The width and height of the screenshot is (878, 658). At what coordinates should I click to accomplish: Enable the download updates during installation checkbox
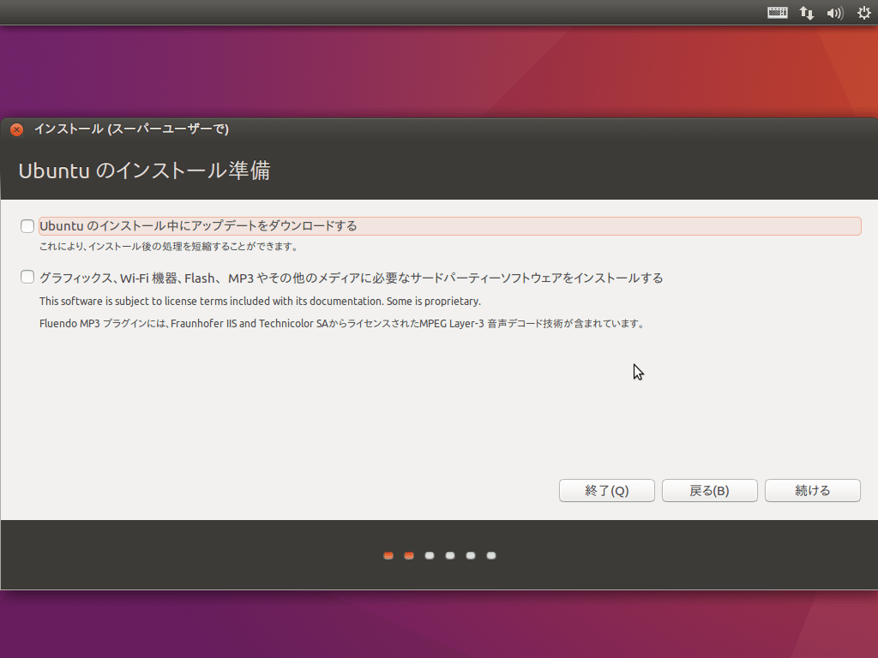27,225
